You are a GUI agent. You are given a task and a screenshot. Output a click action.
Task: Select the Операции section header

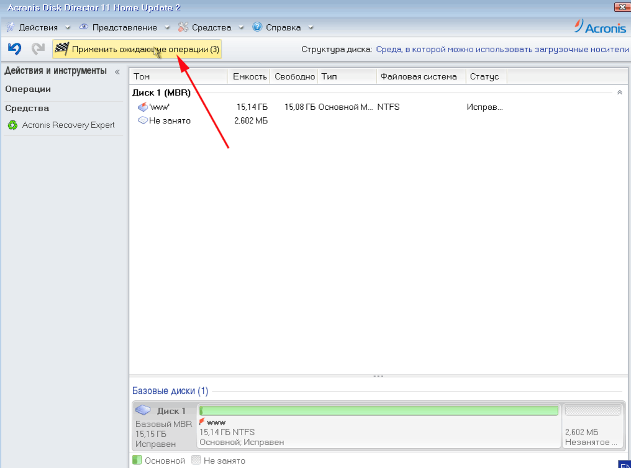(28, 89)
